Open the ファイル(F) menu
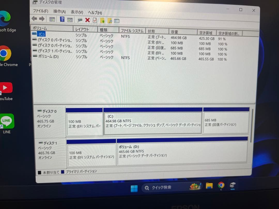Image resolution: width=279 pixels, height=209 pixels. 41,11
